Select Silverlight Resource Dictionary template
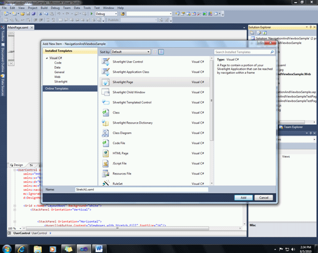 (x=154, y=123)
